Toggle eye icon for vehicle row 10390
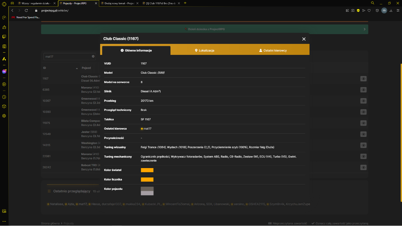 click(x=363, y=112)
